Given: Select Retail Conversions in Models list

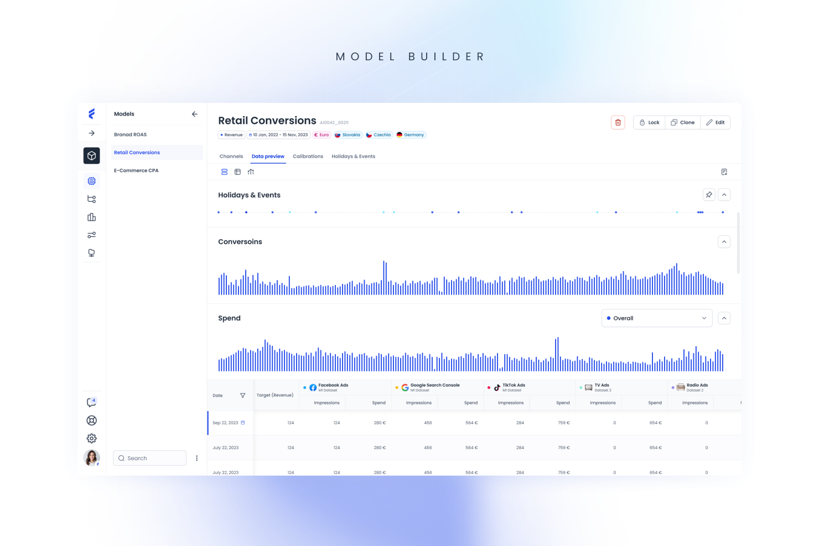Looking at the screenshot, I should [x=157, y=153].
